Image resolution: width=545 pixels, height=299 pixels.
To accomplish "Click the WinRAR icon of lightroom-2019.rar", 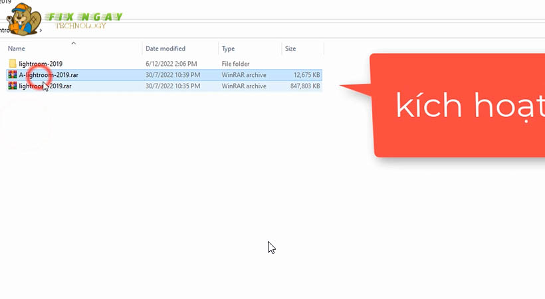I will [13, 86].
